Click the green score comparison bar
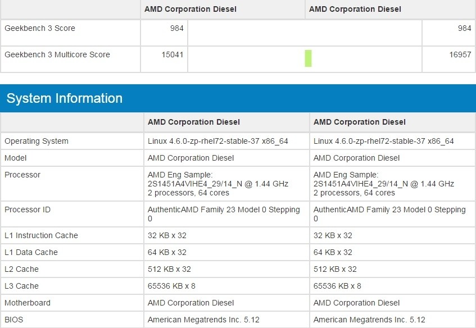 pyautogui.click(x=307, y=57)
